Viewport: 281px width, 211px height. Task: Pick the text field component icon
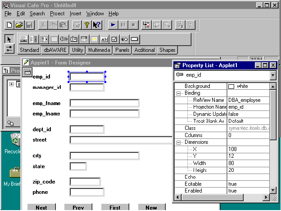(64, 39)
